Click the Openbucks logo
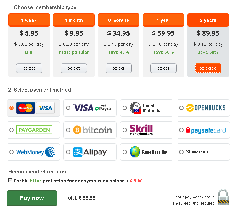The width and height of the screenshot is (238, 209). (206, 108)
